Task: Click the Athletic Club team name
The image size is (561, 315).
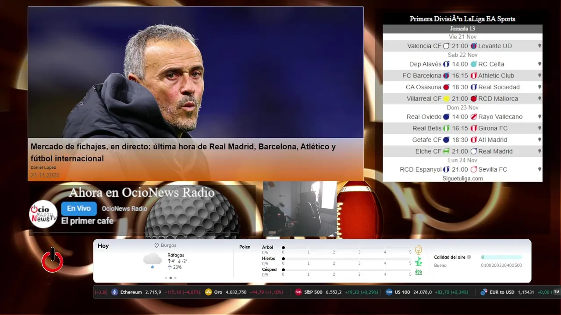Action: (x=496, y=76)
